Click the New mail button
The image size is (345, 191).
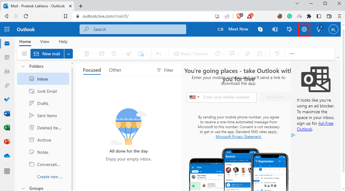pos(47,54)
